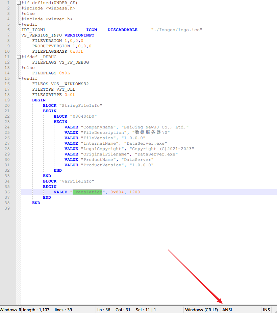Click the Chinese text 数据服务器
The width and height of the screenshot is (277, 313).
coord(148,133)
